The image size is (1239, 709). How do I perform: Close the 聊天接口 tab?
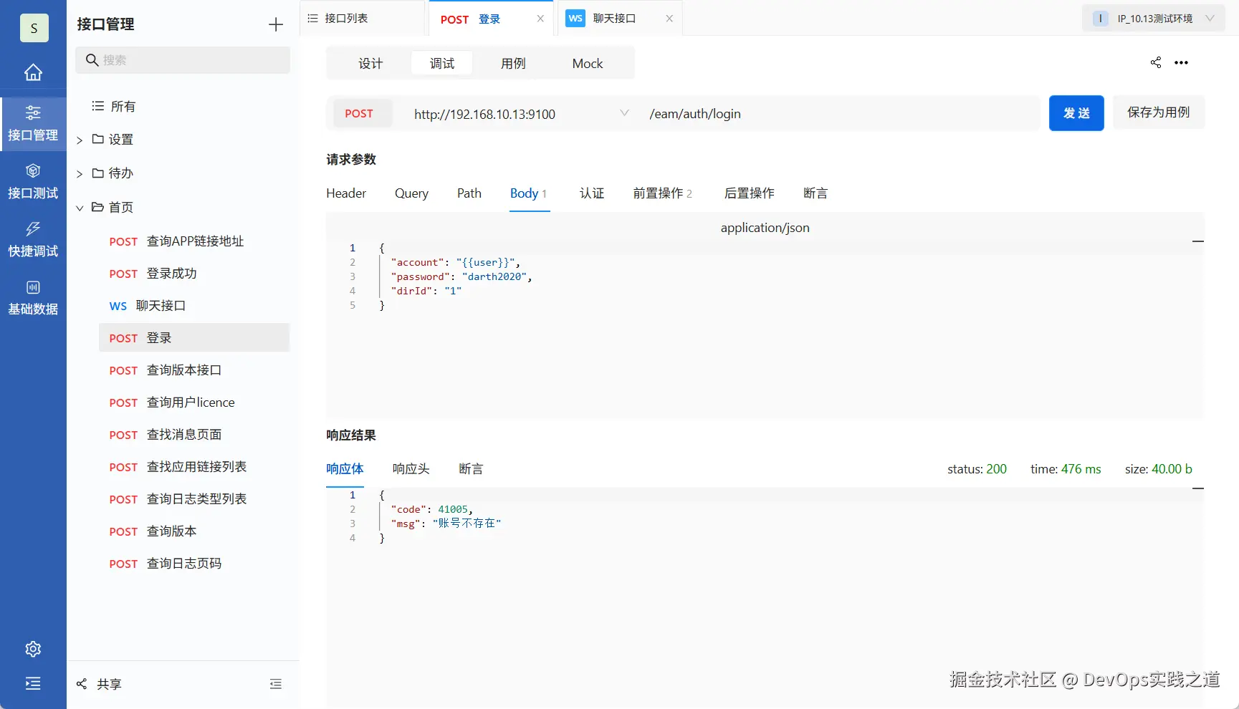click(669, 19)
